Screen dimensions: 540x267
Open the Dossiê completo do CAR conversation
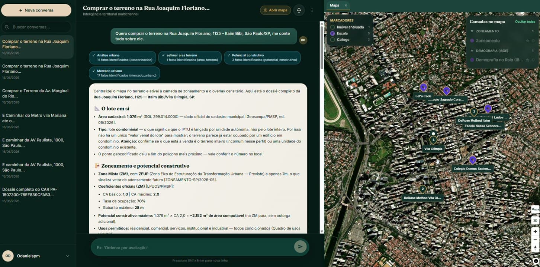pyautogui.click(x=37, y=194)
